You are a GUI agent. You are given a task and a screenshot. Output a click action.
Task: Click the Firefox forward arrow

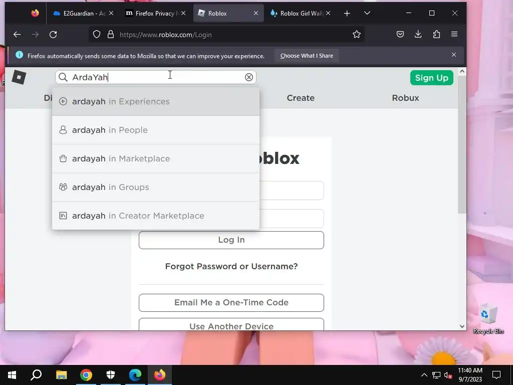coord(35,35)
